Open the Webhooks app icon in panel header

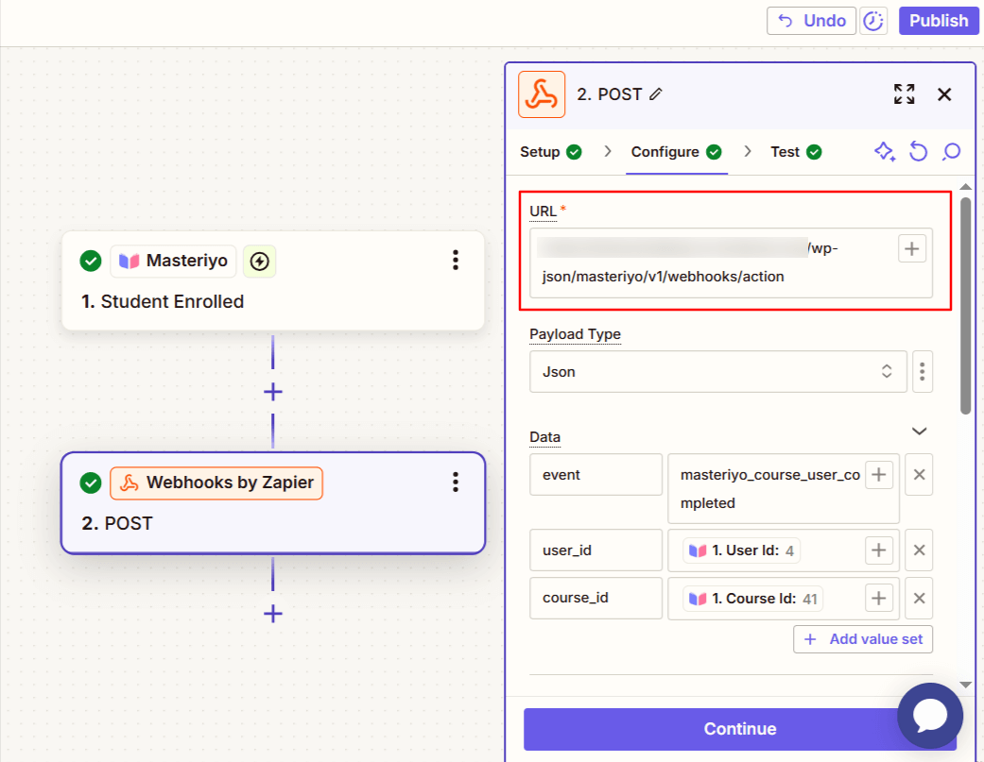tap(542, 94)
